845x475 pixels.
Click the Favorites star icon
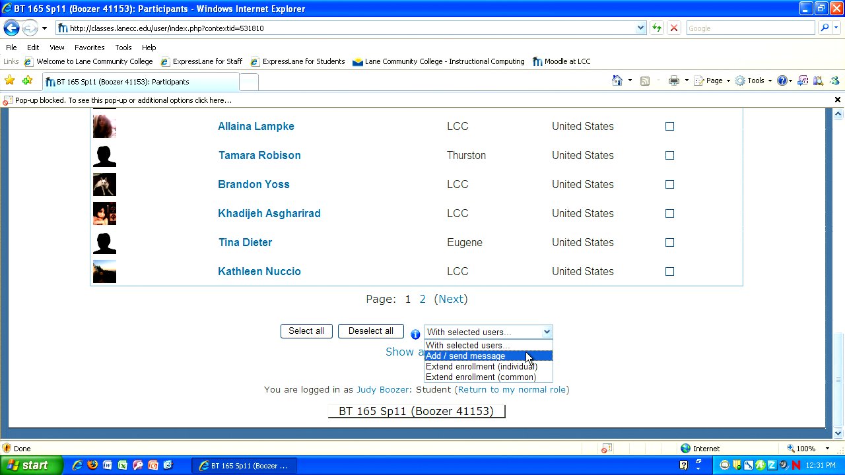pos(10,80)
